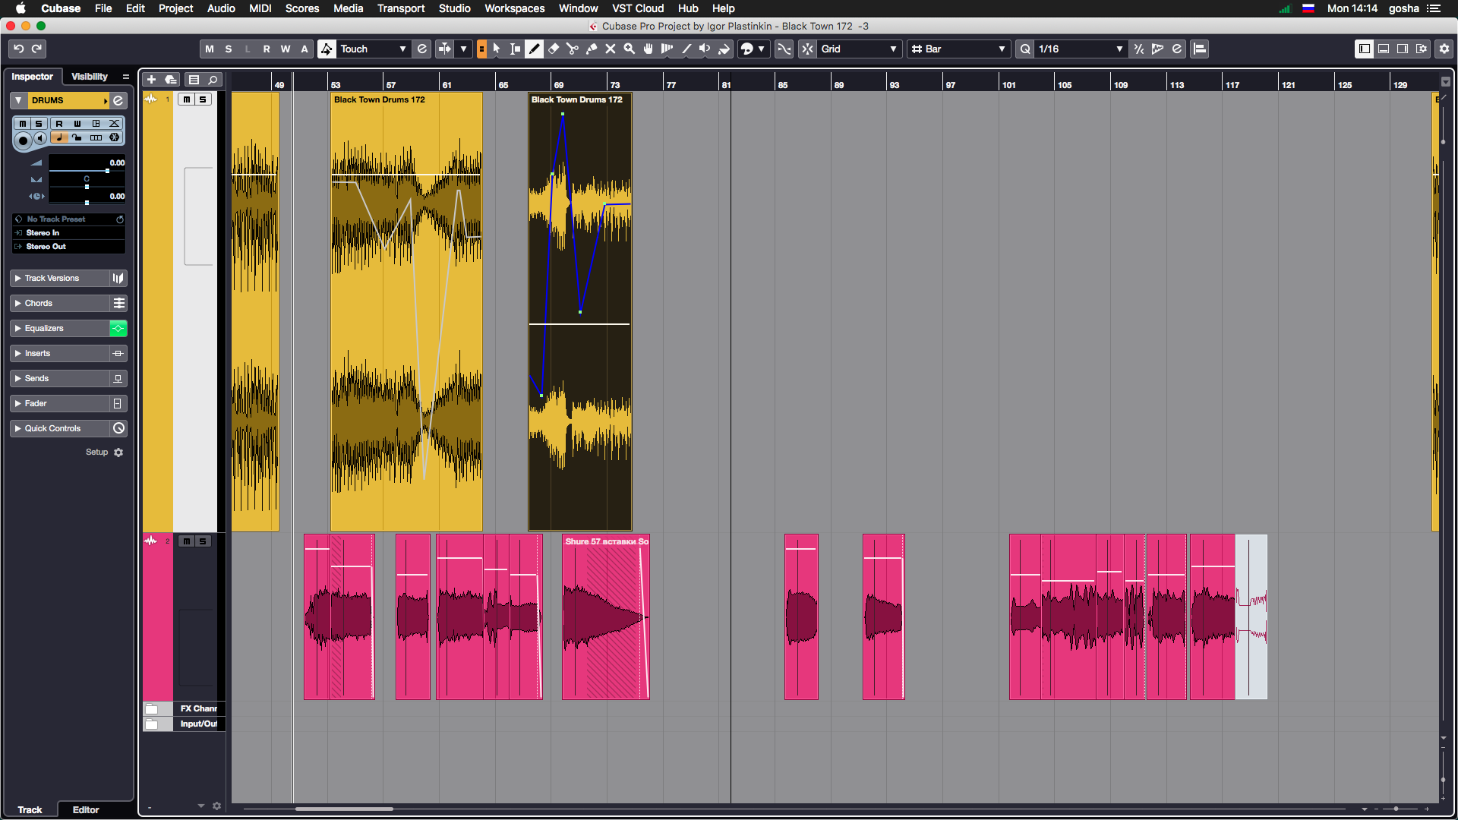Open the Transport menu
Screen dimensions: 1458x820
[x=400, y=8]
